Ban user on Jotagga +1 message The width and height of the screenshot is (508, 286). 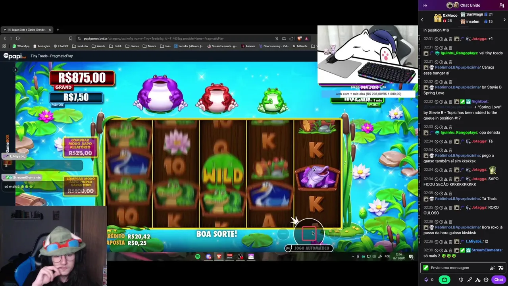point(436,39)
